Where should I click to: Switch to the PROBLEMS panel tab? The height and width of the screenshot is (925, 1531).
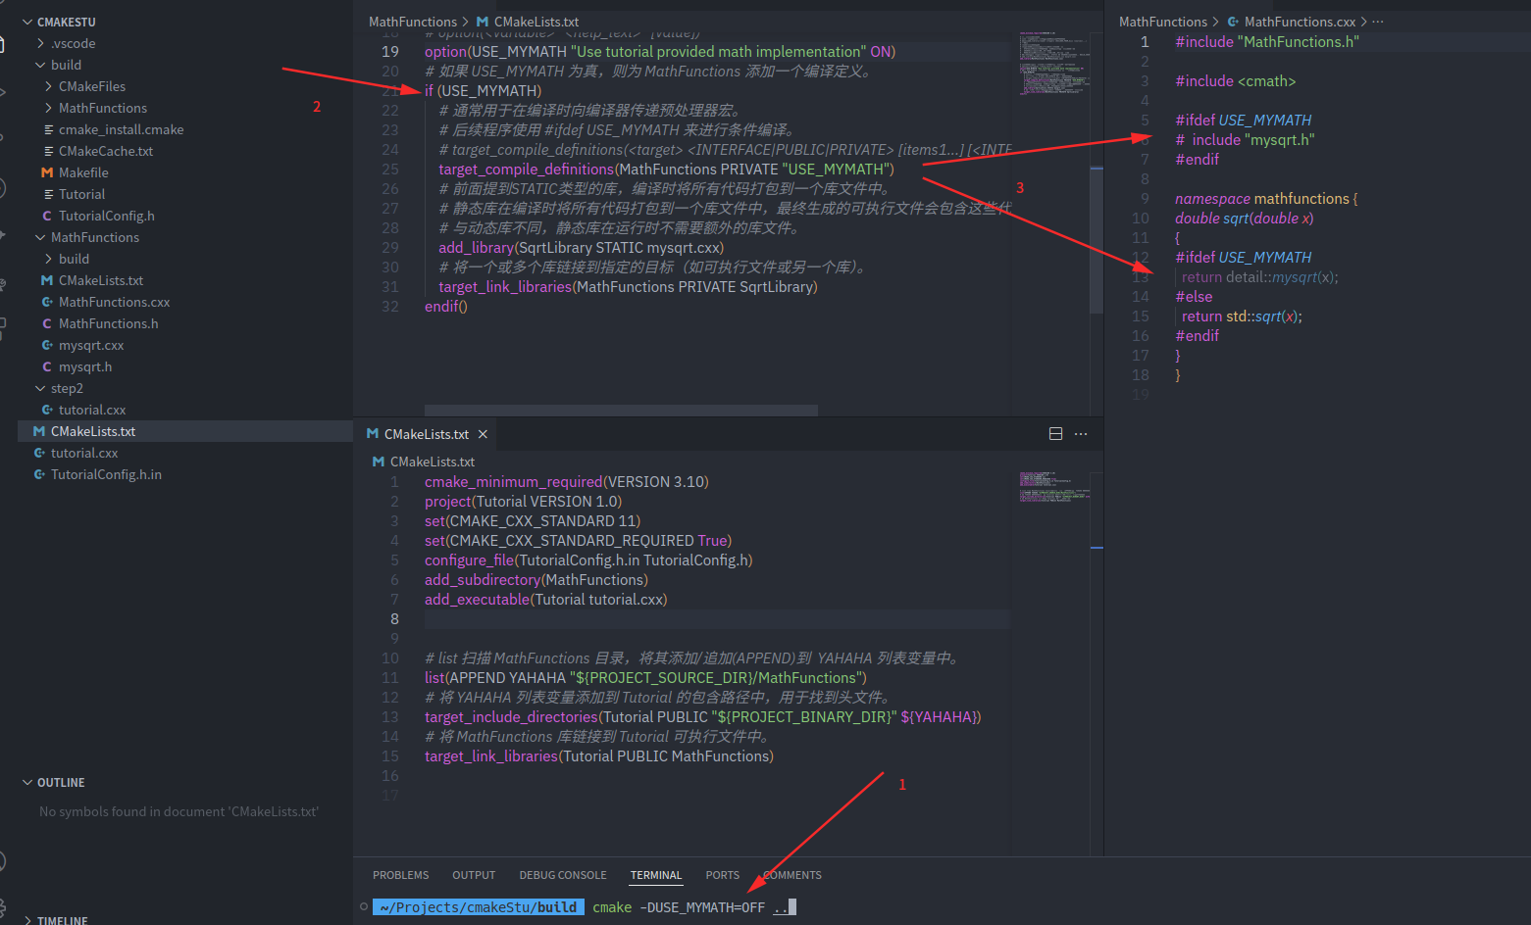(400, 875)
